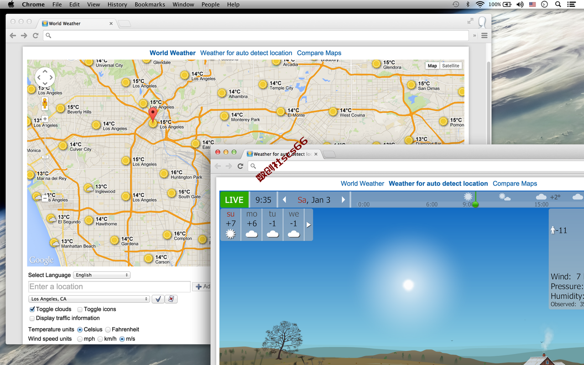This screenshot has height=365, width=584.
Task: Click sun icon for Huntington Park 16°C
Action: pyautogui.click(x=164, y=174)
